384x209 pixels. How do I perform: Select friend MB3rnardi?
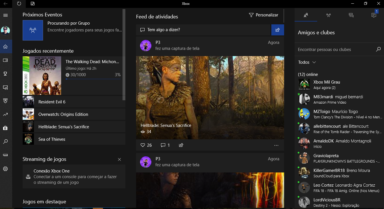click(339, 99)
